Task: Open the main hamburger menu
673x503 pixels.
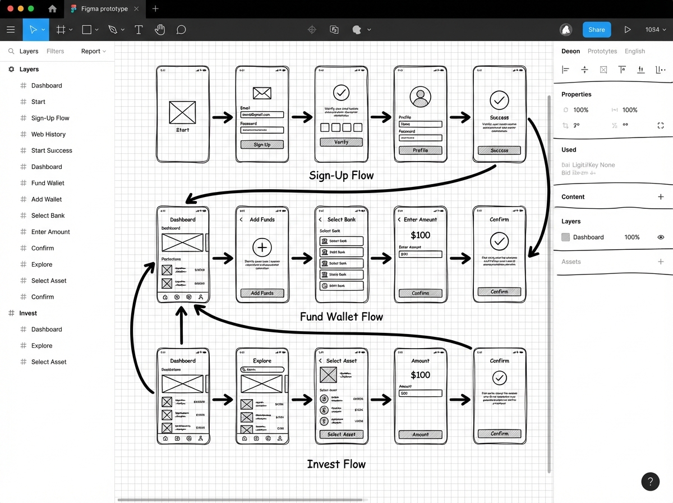Action: (x=11, y=29)
